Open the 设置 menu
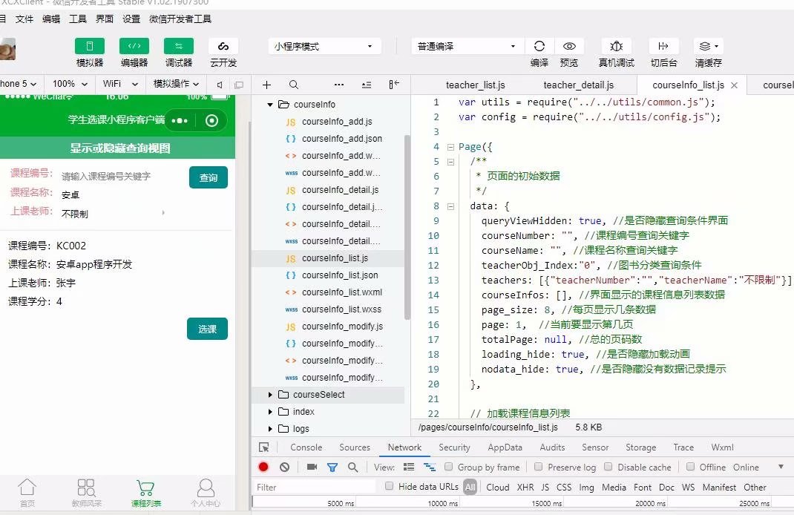794x515 pixels. click(131, 19)
